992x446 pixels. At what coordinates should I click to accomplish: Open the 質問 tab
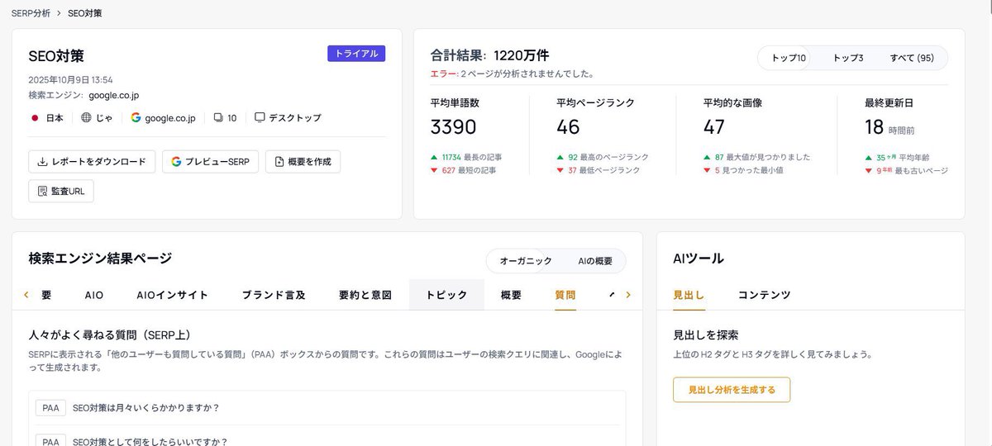pyautogui.click(x=565, y=295)
